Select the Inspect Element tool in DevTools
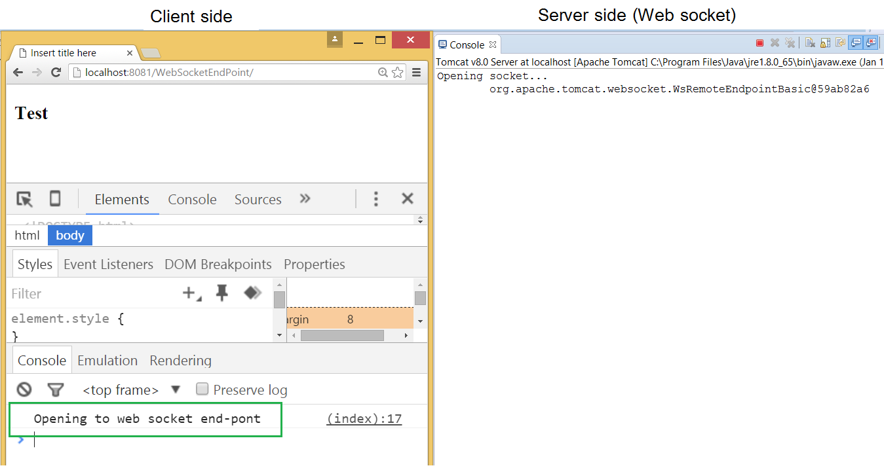The image size is (884, 470). 24,198
